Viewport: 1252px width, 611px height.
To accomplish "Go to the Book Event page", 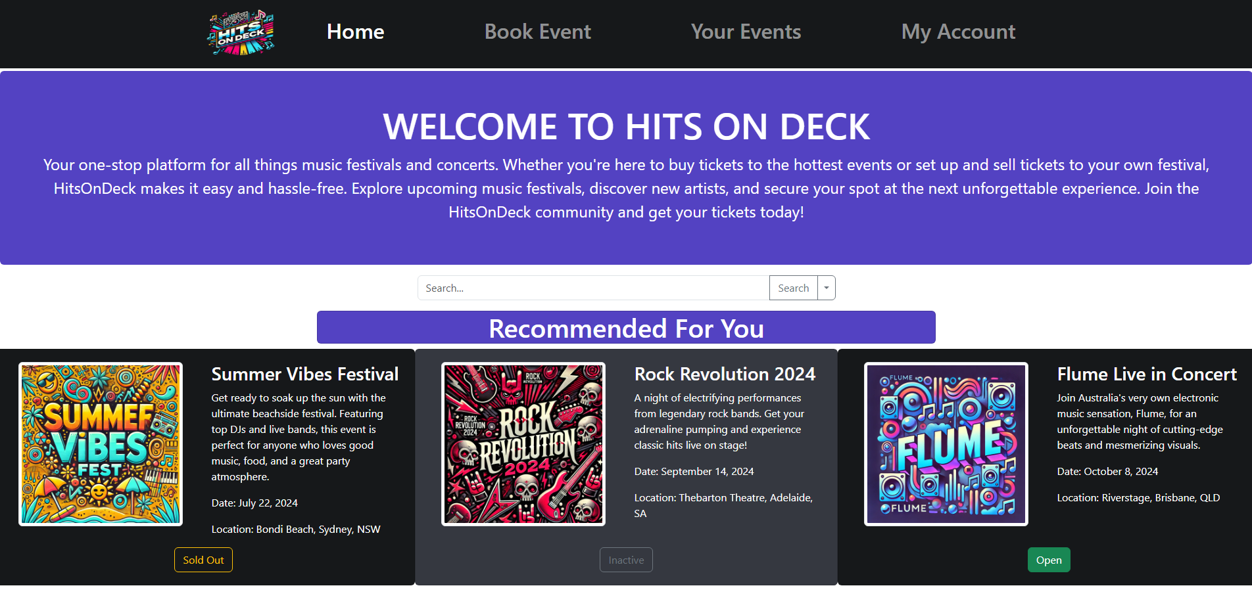I will click(537, 32).
